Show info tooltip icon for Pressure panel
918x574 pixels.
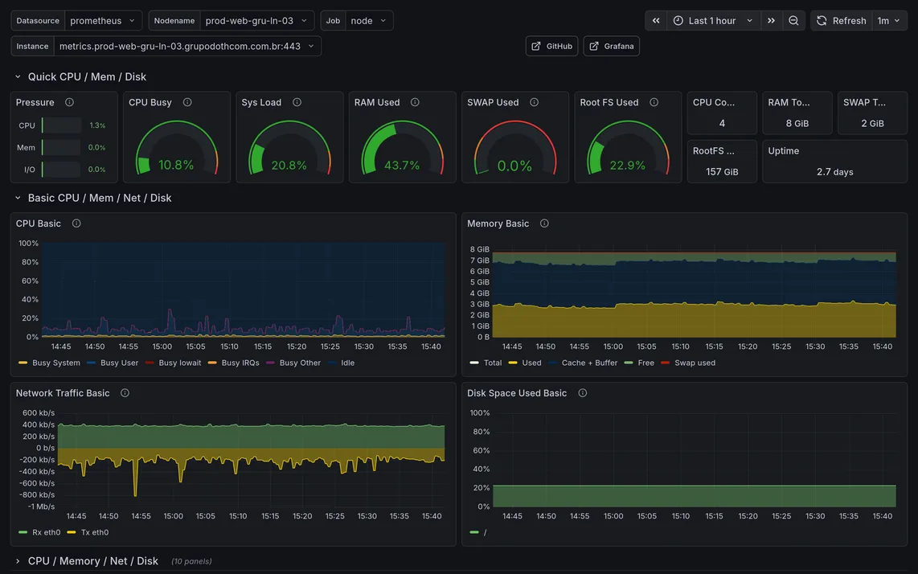pos(69,102)
